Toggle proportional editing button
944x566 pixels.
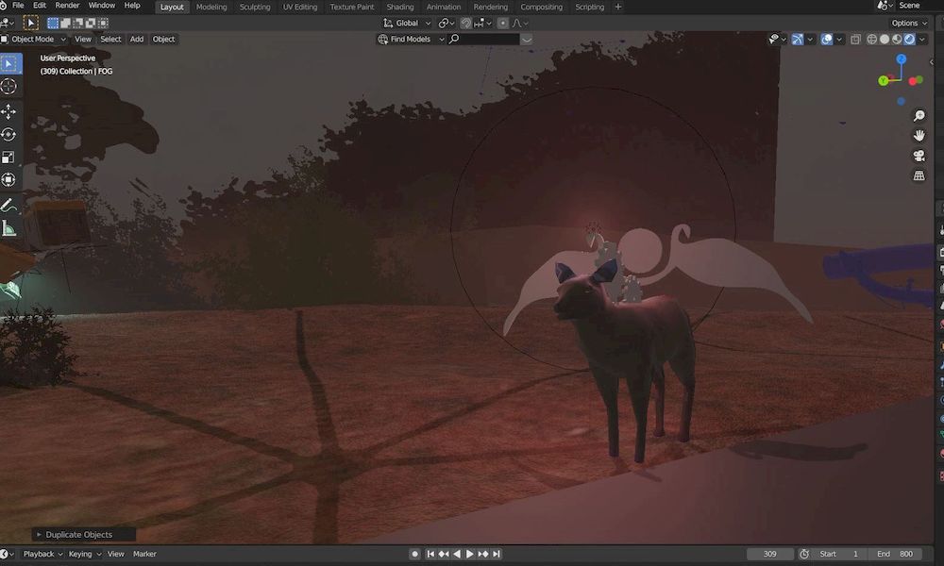503,23
